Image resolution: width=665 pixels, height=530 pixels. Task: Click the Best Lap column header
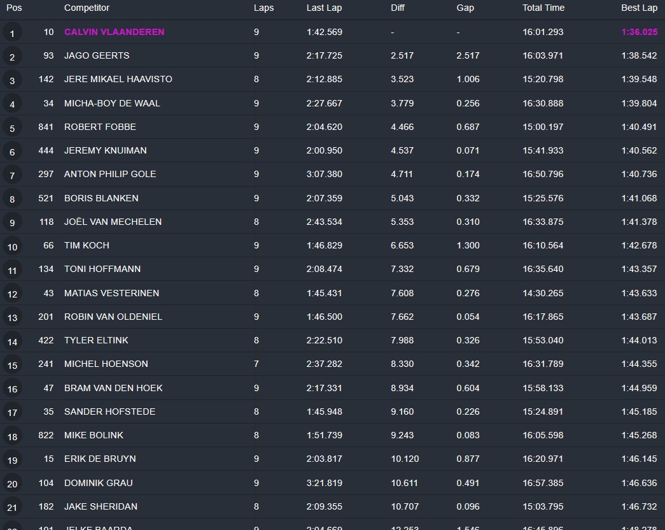tap(639, 8)
